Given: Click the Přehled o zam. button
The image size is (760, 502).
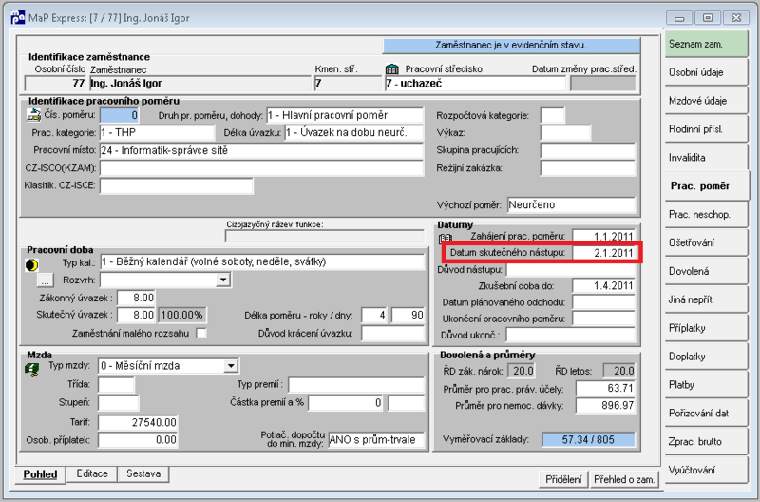Looking at the screenshot, I should pos(624,479).
